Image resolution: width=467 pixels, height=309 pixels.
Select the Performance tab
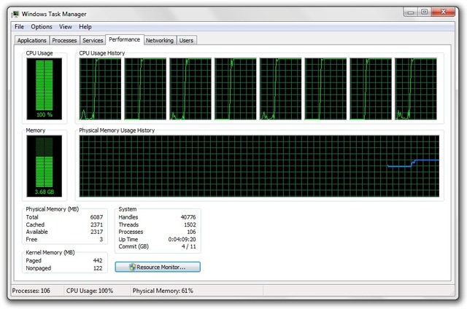point(125,39)
